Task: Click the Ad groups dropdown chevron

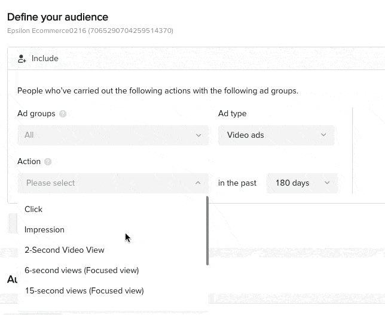Action: 198,135
